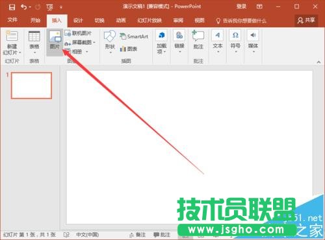325x240 pixels.
Task: Click the Save icon in quick access toolbar
Action: tap(12, 7)
